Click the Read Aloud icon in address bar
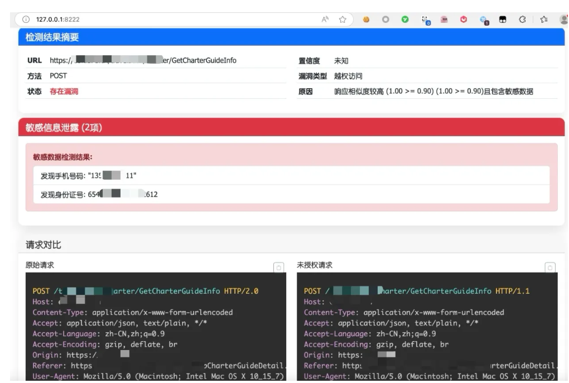The height and width of the screenshot is (383, 569). pyautogui.click(x=325, y=19)
